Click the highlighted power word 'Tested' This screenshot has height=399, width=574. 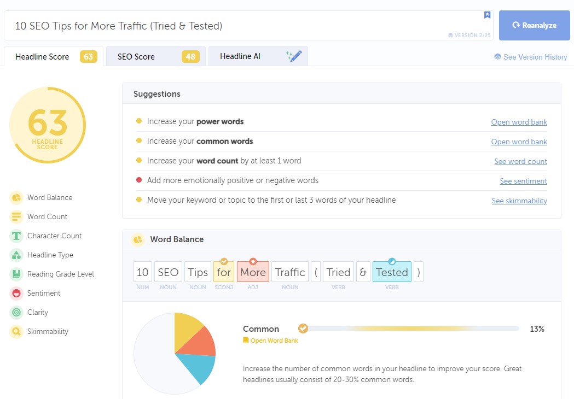392,272
